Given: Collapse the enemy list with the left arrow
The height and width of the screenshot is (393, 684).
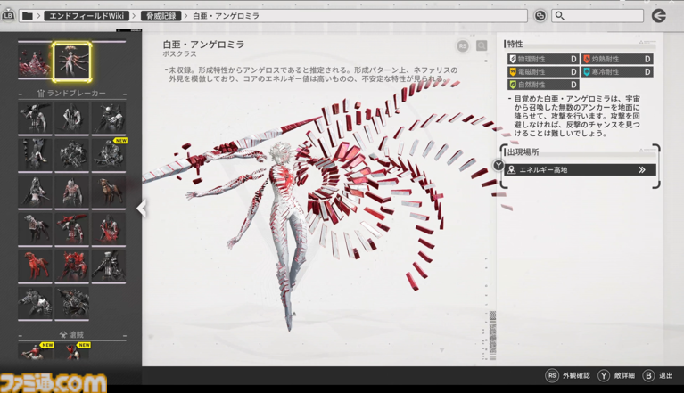Looking at the screenshot, I should coord(141,209).
